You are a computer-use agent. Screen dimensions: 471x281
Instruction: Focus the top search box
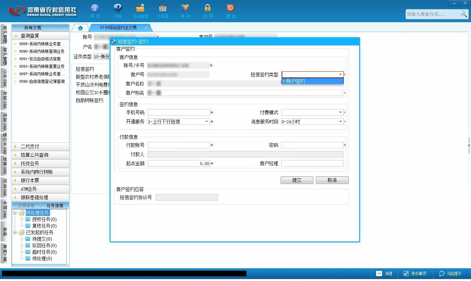click(432, 14)
